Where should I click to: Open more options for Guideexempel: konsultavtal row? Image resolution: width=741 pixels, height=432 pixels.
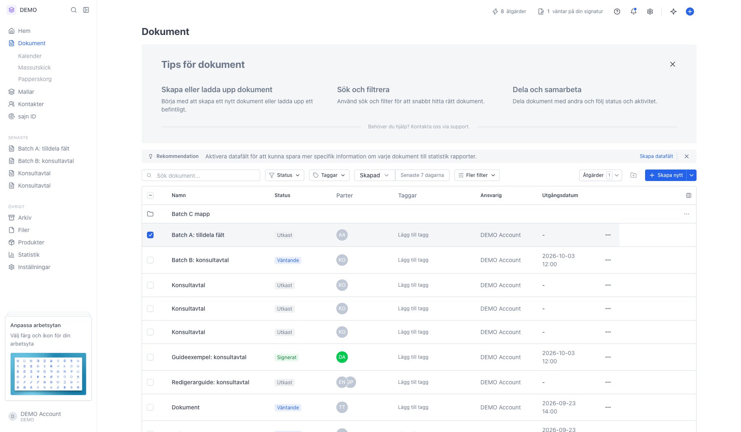(x=608, y=357)
